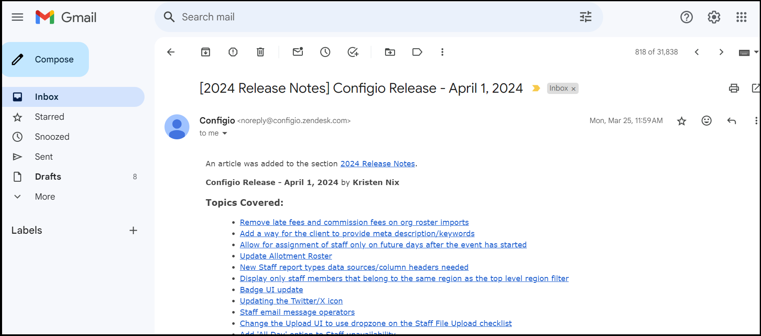Add this email to Tasks
The image size is (761, 336).
coord(353,52)
